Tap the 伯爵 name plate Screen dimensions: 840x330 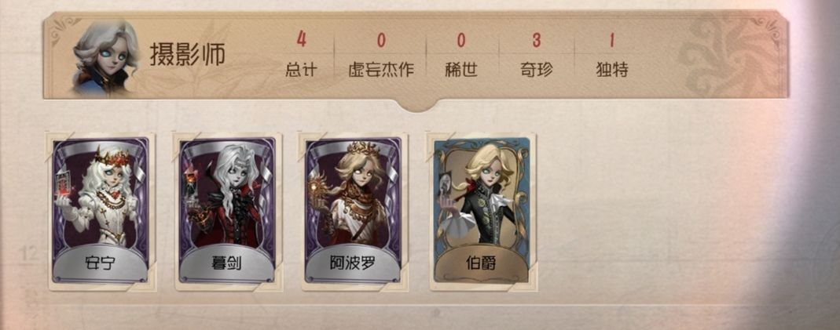481,264
